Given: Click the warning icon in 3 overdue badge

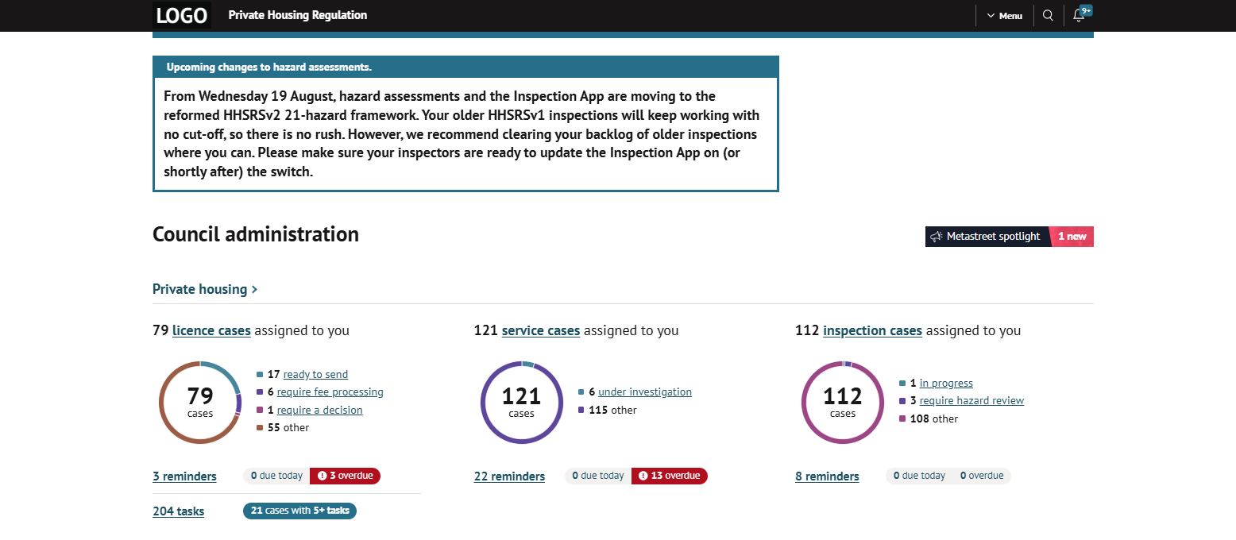Looking at the screenshot, I should (x=322, y=476).
